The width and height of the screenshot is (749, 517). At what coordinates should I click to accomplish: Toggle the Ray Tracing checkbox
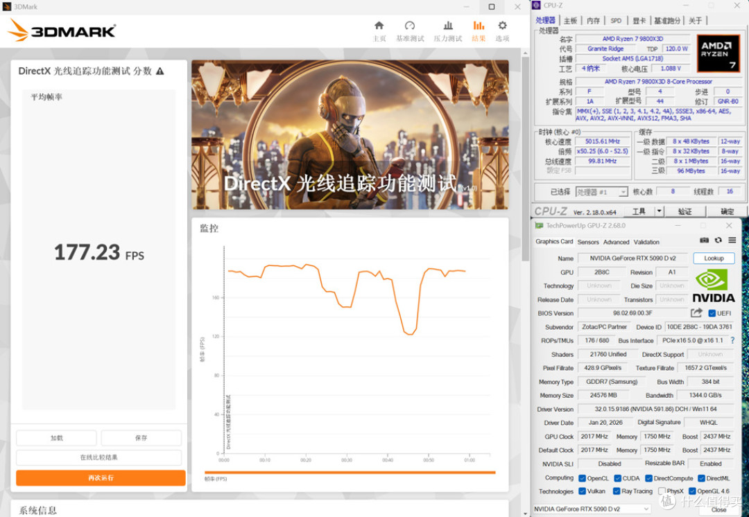617,491
